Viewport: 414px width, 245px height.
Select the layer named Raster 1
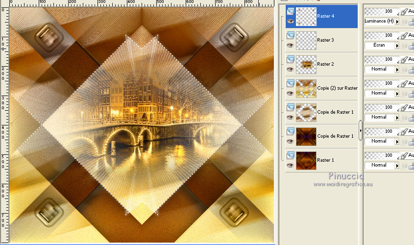pyautogui.click(x=325, y=160)
